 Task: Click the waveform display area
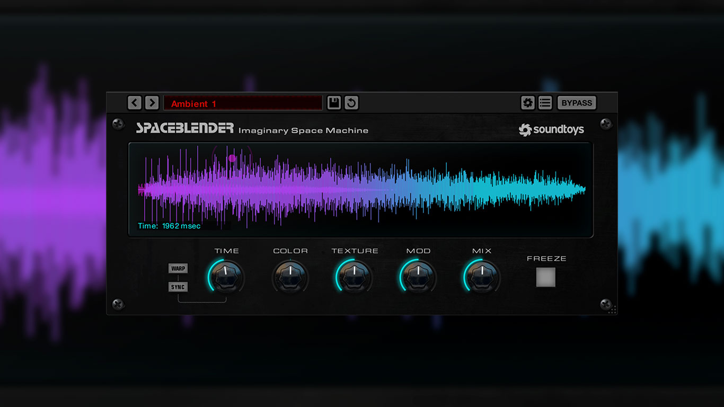361,190
